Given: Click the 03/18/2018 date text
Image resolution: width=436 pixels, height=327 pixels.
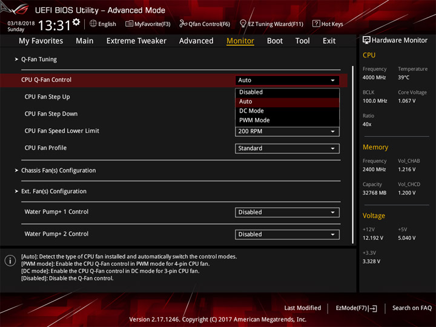Looking at the screenshot, I should 21,24.
